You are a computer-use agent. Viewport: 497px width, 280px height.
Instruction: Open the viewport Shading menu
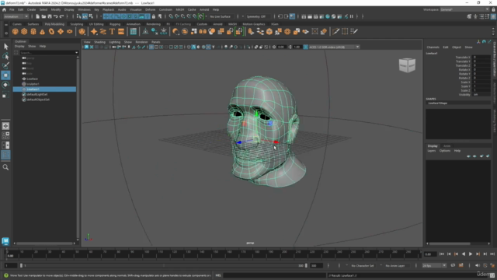coord(99,42)
